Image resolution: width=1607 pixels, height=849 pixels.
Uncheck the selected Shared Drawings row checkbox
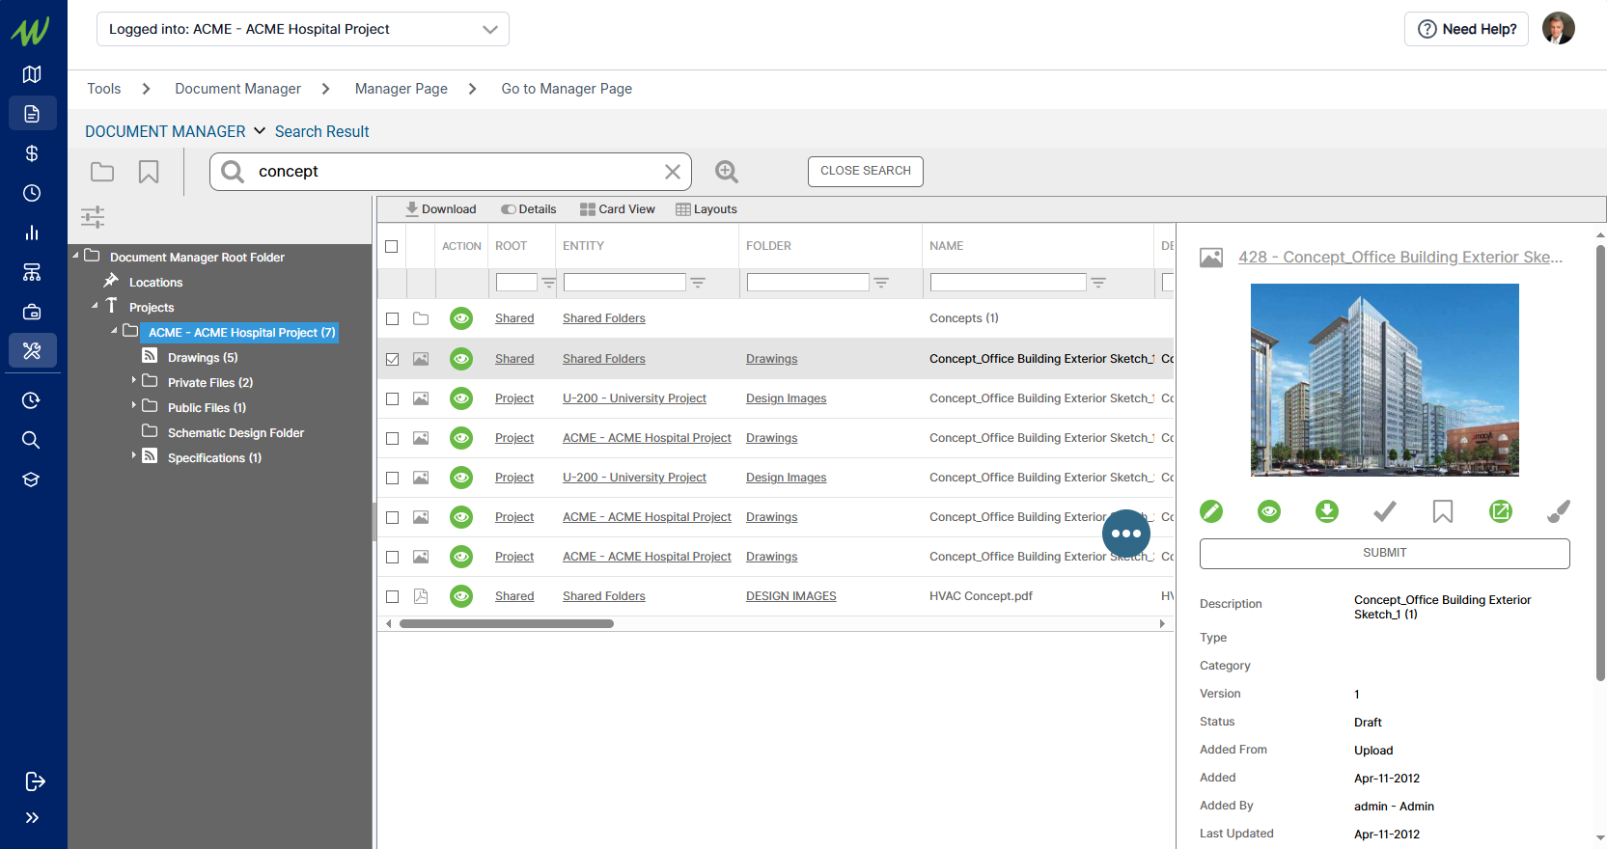392,359
